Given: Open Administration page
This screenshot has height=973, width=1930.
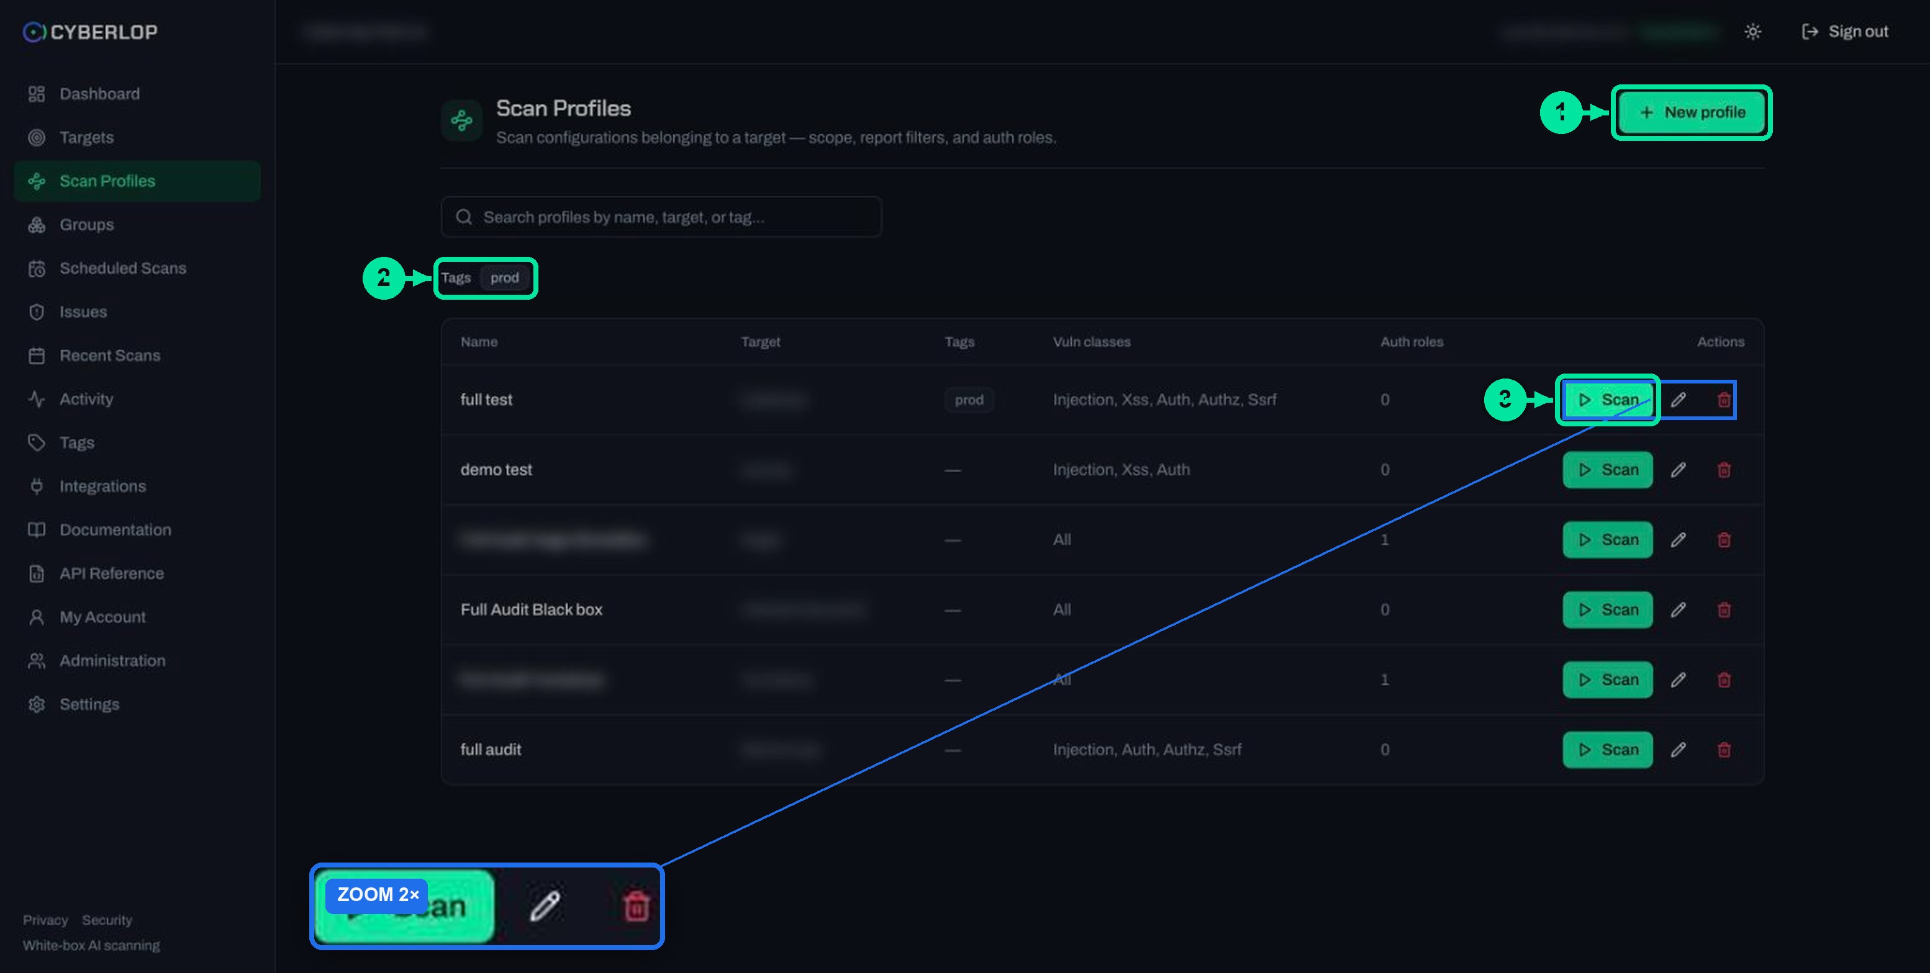Looking at the screenshot, I should [x=137, y=661].
